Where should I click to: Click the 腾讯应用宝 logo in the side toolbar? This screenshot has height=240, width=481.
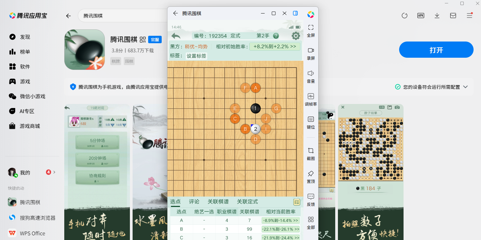311,15
